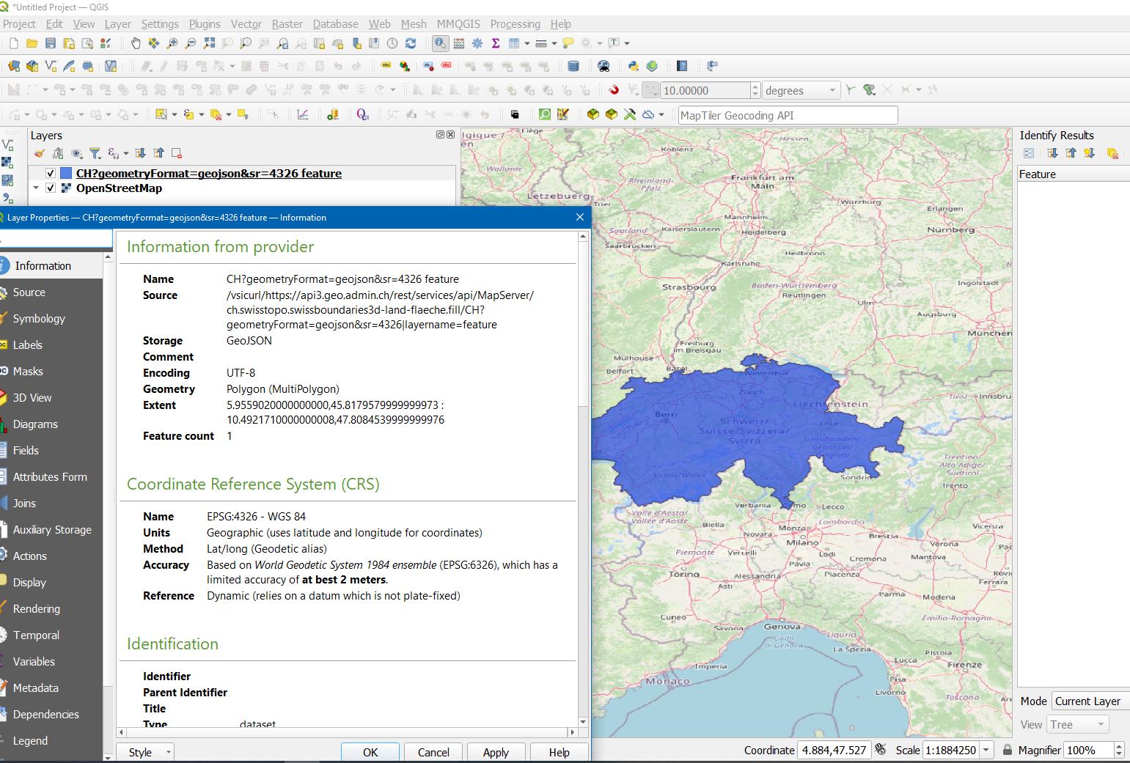
Task: Save the project with the floppy disk icon
Action: [51, 43]
